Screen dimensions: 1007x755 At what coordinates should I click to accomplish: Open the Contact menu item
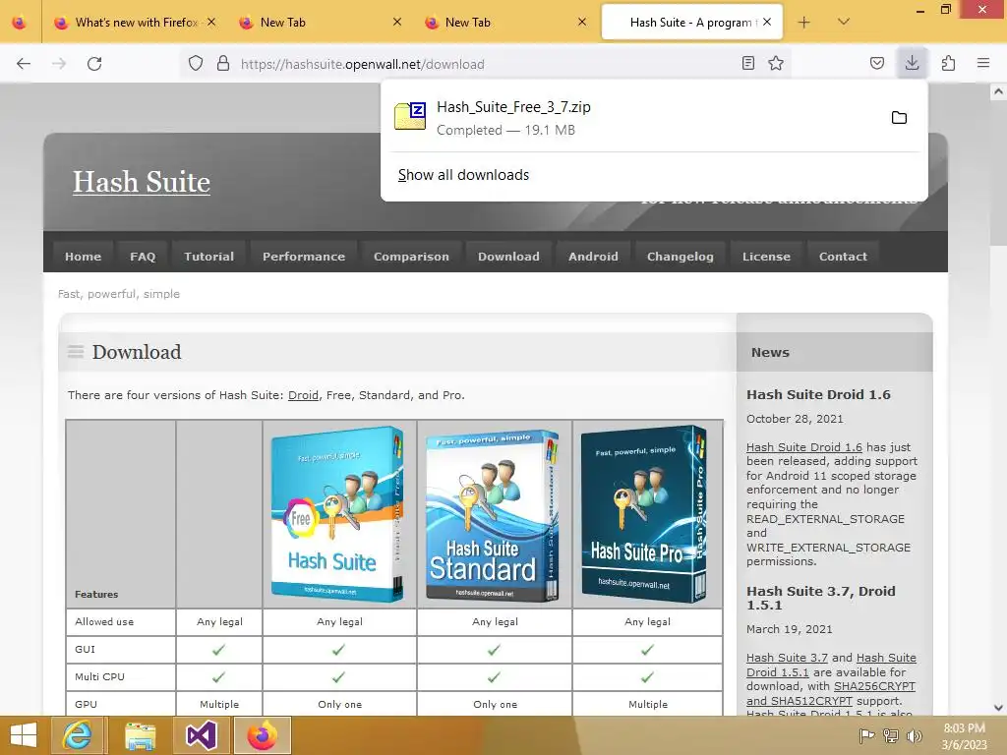click(x=843, y=257)
